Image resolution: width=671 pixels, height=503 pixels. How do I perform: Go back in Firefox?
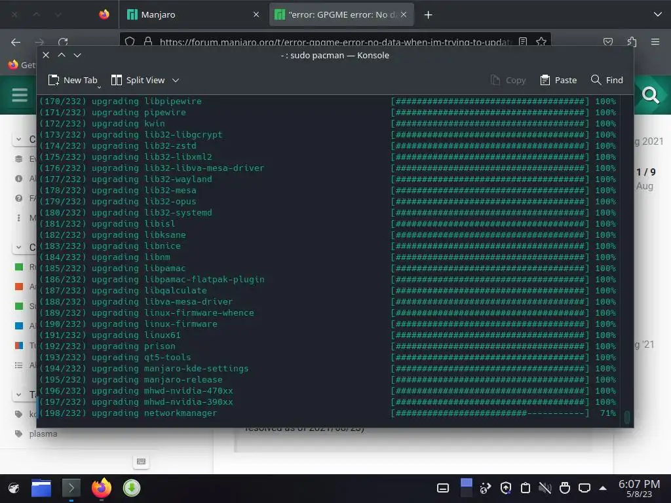point(16,42)
